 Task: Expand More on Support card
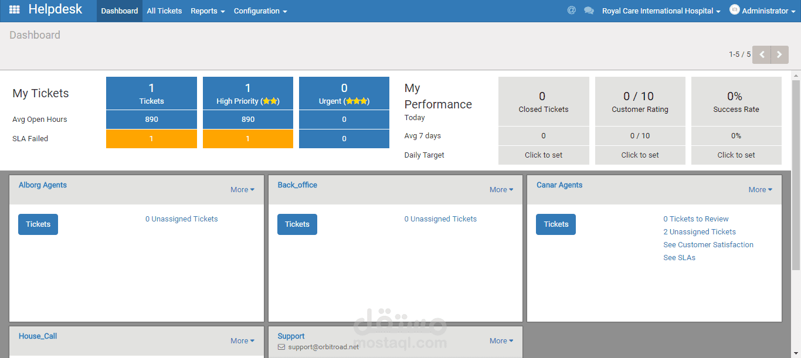coord(501,341)
